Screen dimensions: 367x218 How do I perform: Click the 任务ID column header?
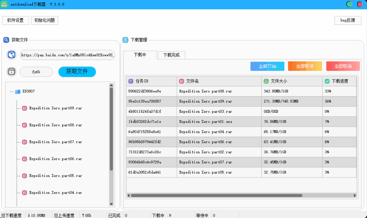pyautogui.click(x=152, y=81)
